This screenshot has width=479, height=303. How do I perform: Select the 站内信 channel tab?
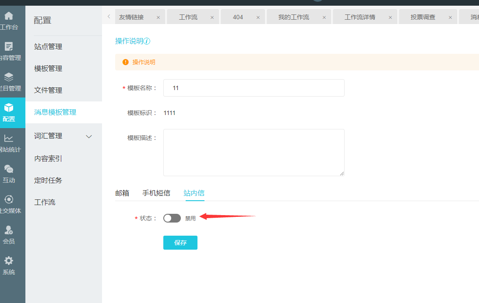click(194, 193)
